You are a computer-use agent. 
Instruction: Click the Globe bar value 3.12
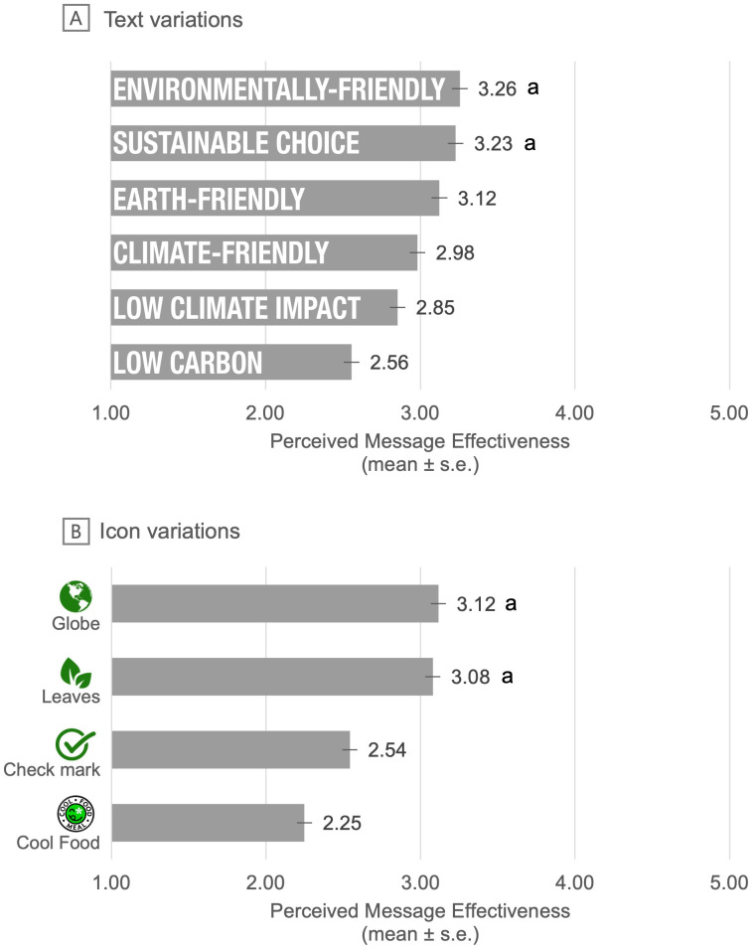(476, 604)
